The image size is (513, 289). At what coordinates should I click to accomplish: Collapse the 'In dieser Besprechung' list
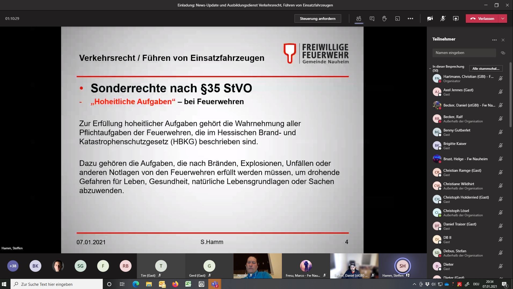(x=430, y=69)
